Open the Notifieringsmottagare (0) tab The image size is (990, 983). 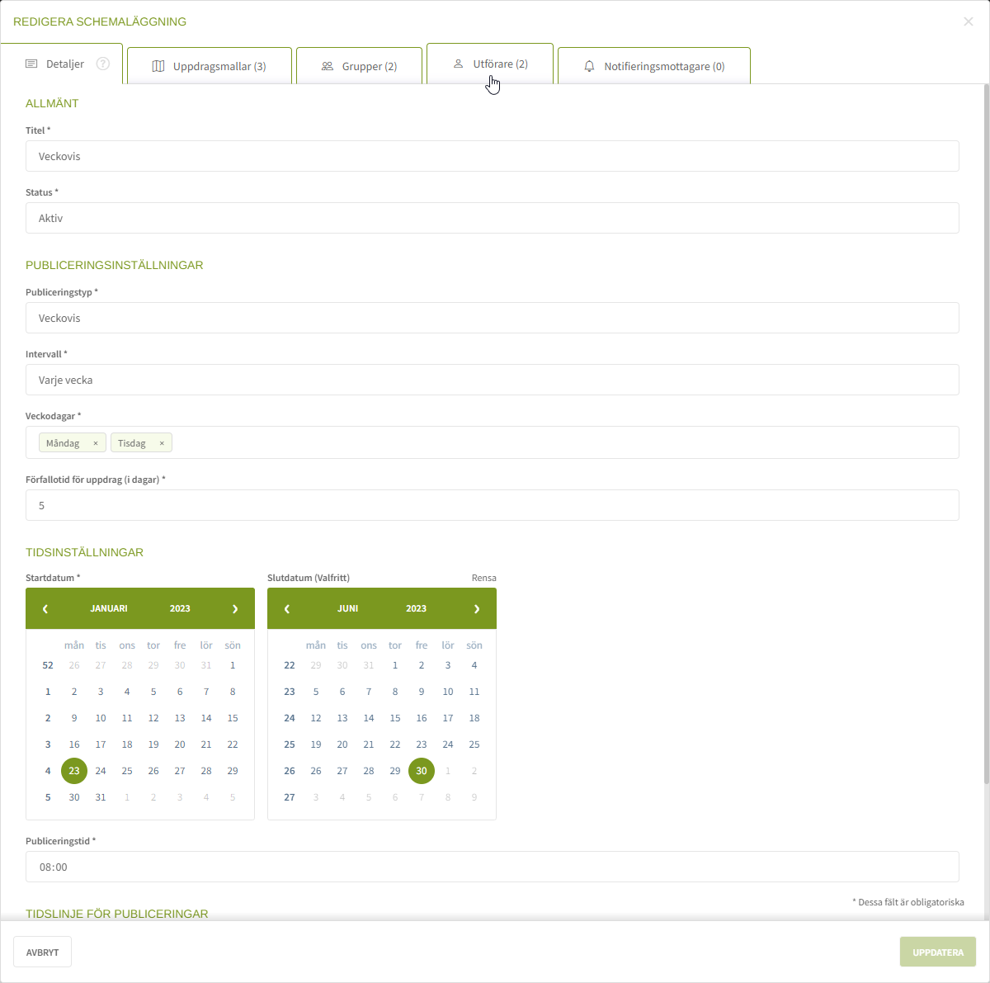654,66
